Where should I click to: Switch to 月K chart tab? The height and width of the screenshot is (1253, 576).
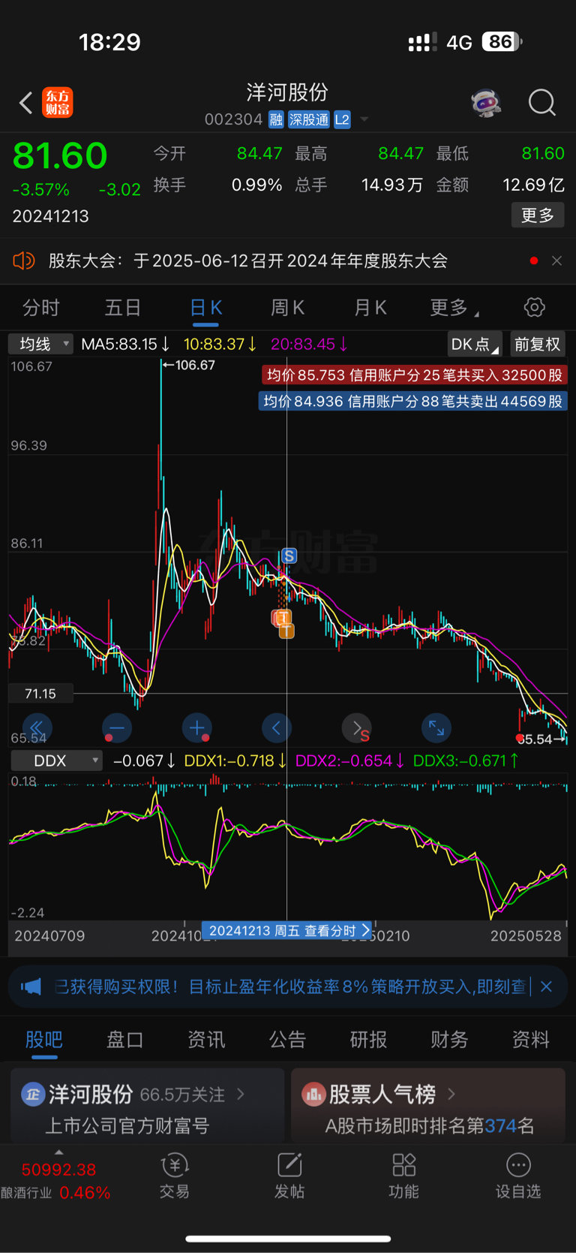point(370,307)
